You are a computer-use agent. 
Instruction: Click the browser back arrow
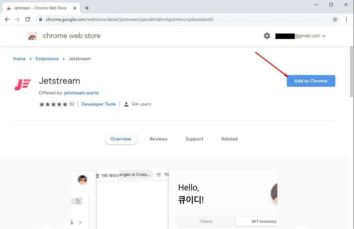click(x=7, y=19)
